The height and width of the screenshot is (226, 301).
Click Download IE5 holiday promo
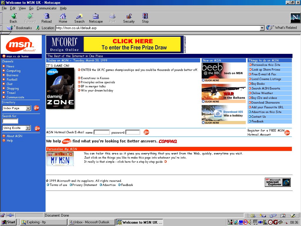click(224, 114)
